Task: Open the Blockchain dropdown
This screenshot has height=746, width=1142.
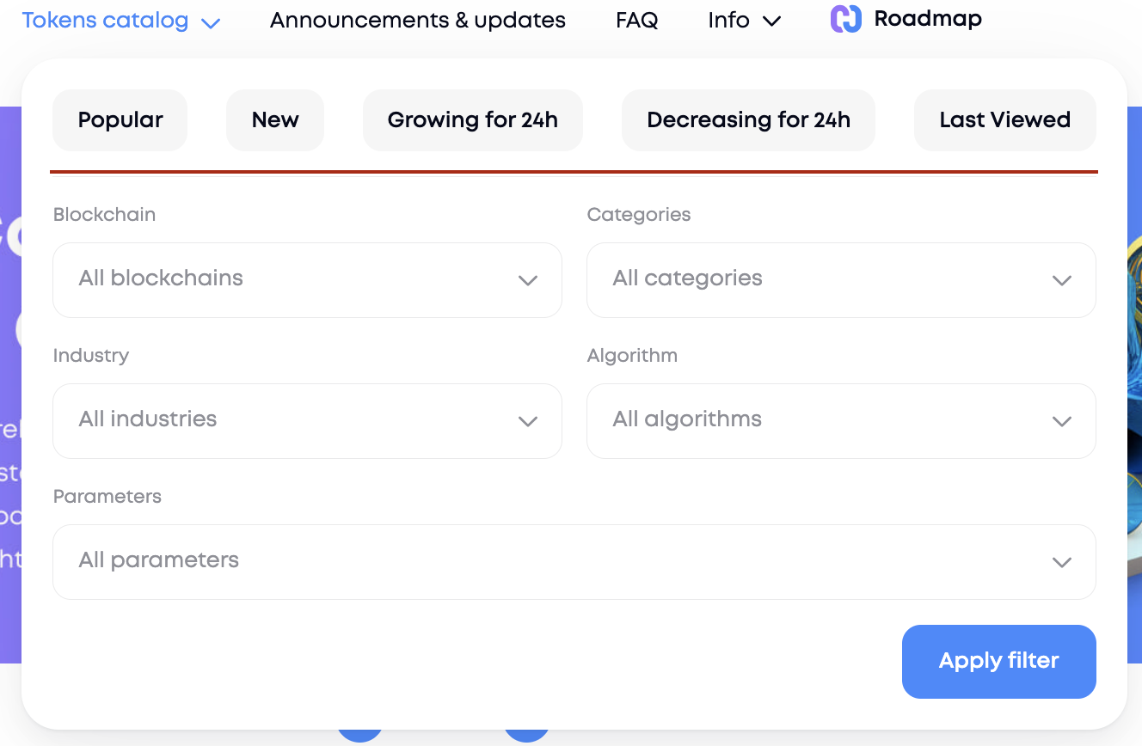Action: point(292,280)
